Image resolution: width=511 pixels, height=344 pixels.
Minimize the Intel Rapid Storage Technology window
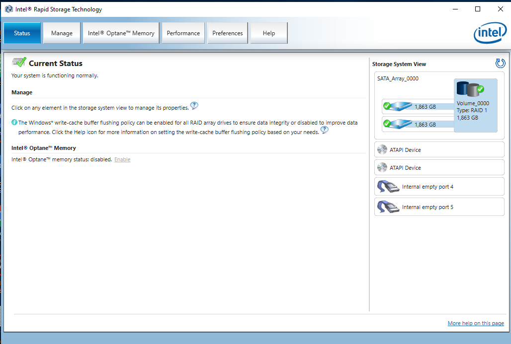(x=455, y=9)
